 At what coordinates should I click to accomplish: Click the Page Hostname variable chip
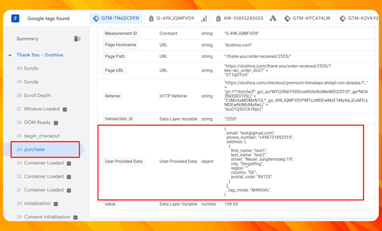click(121, 45)
